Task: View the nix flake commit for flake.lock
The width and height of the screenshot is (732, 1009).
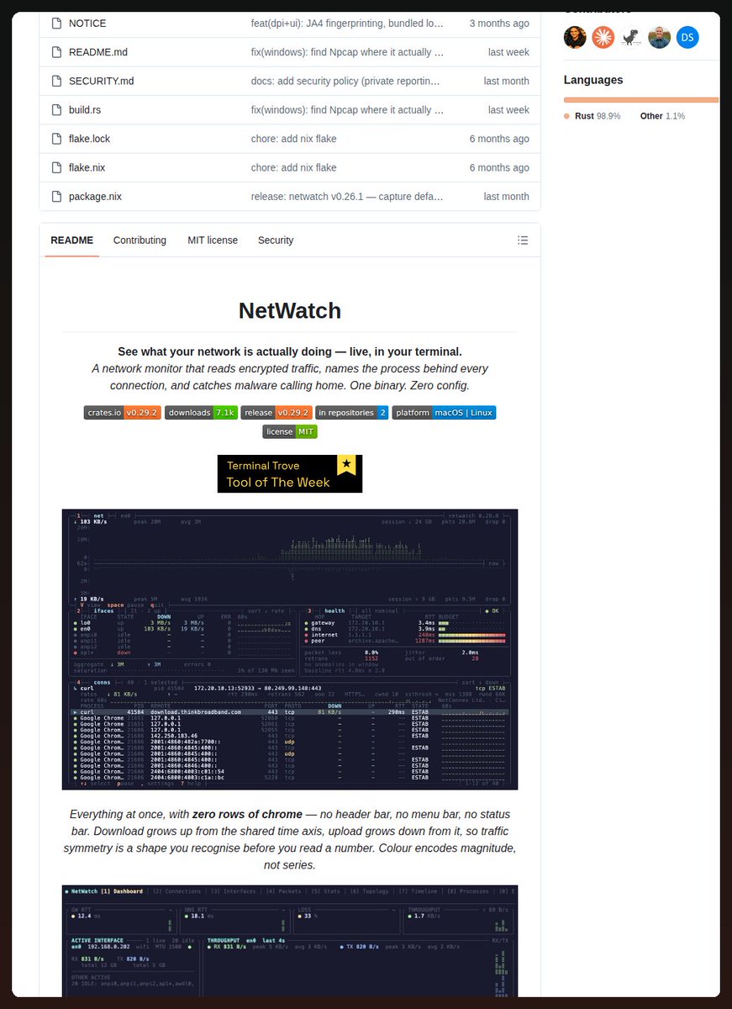Action: [x=293, y=139]
